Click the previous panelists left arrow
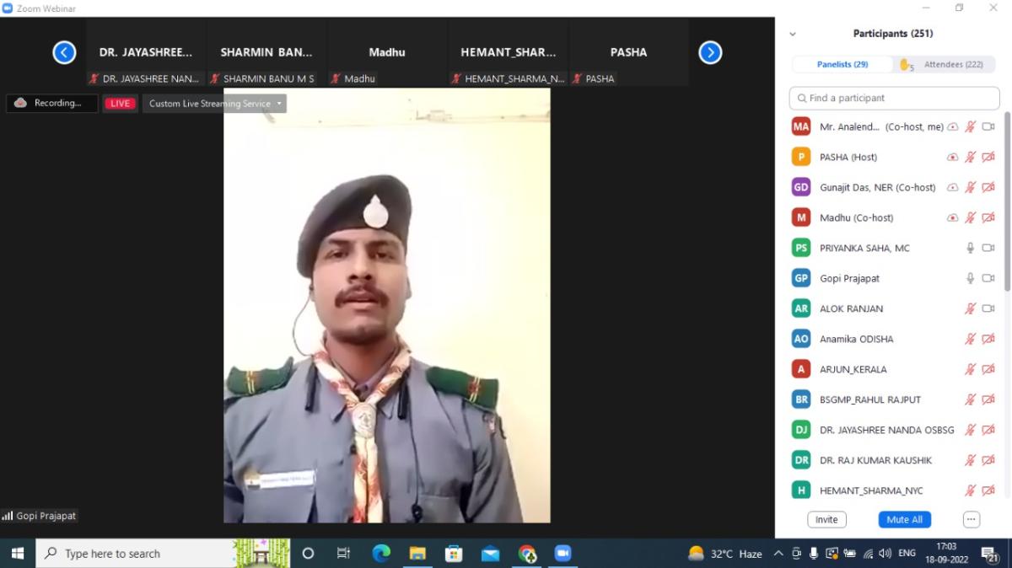Viewport: 1012px width, 568px height. [x=64, y=52]
